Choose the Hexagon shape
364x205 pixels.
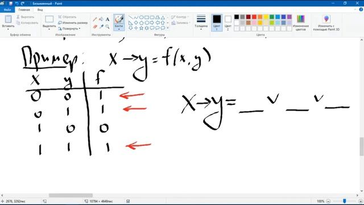tap(147, 23)
